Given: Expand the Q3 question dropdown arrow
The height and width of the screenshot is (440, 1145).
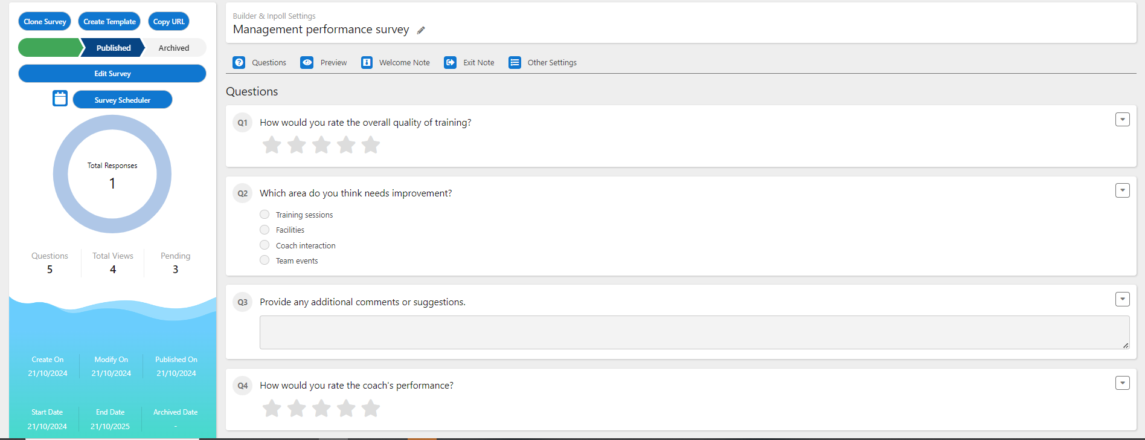Looking at the screenshot, I should tap(1123, 300).
